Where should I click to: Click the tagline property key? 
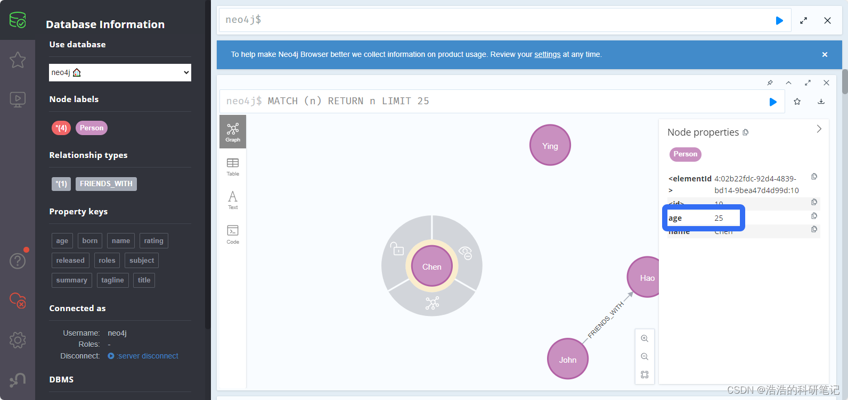[x=112, y=280]
